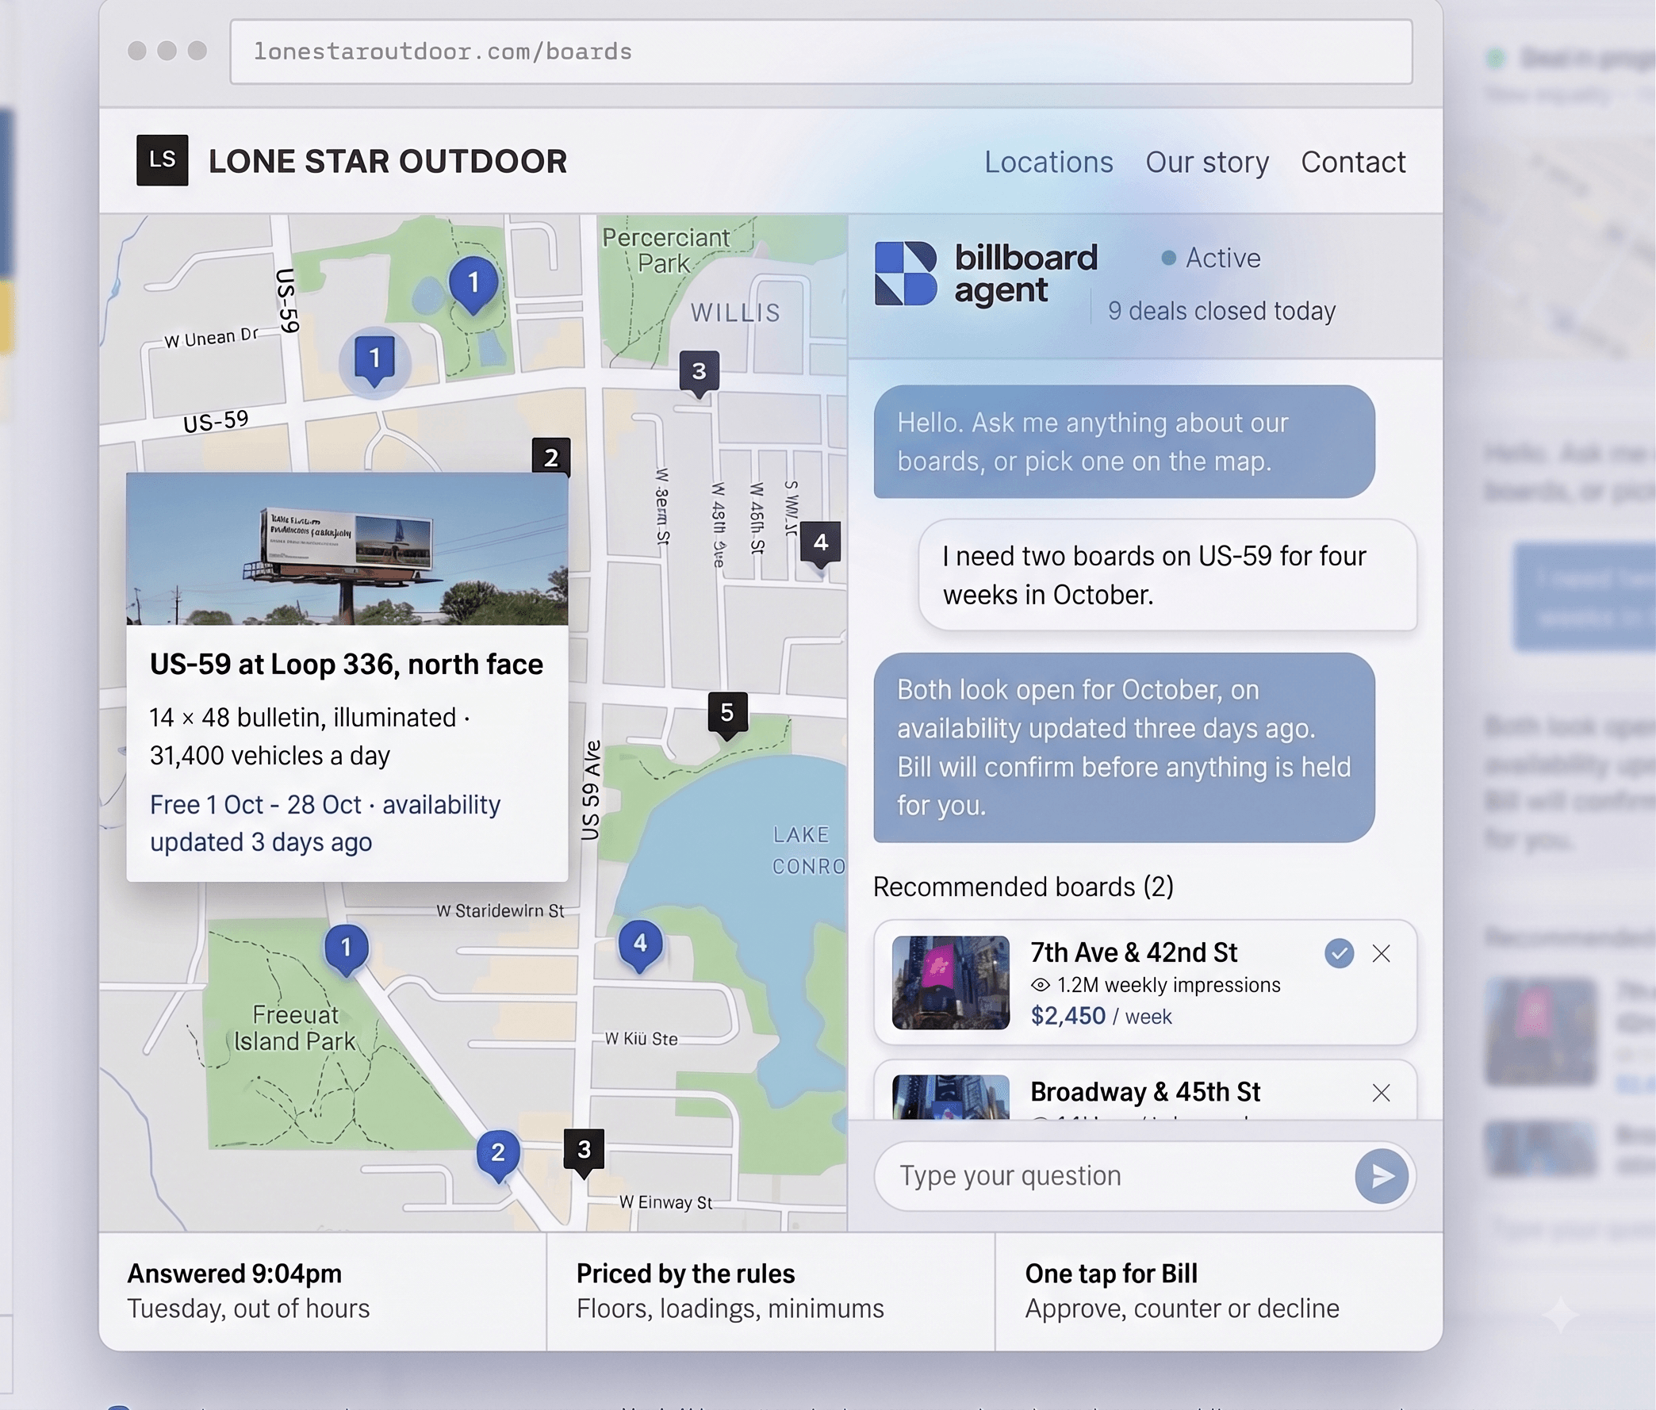Go to the Contact page
The height and width of the screenshot is (1410, 1656).
[x=1352, y=163]
